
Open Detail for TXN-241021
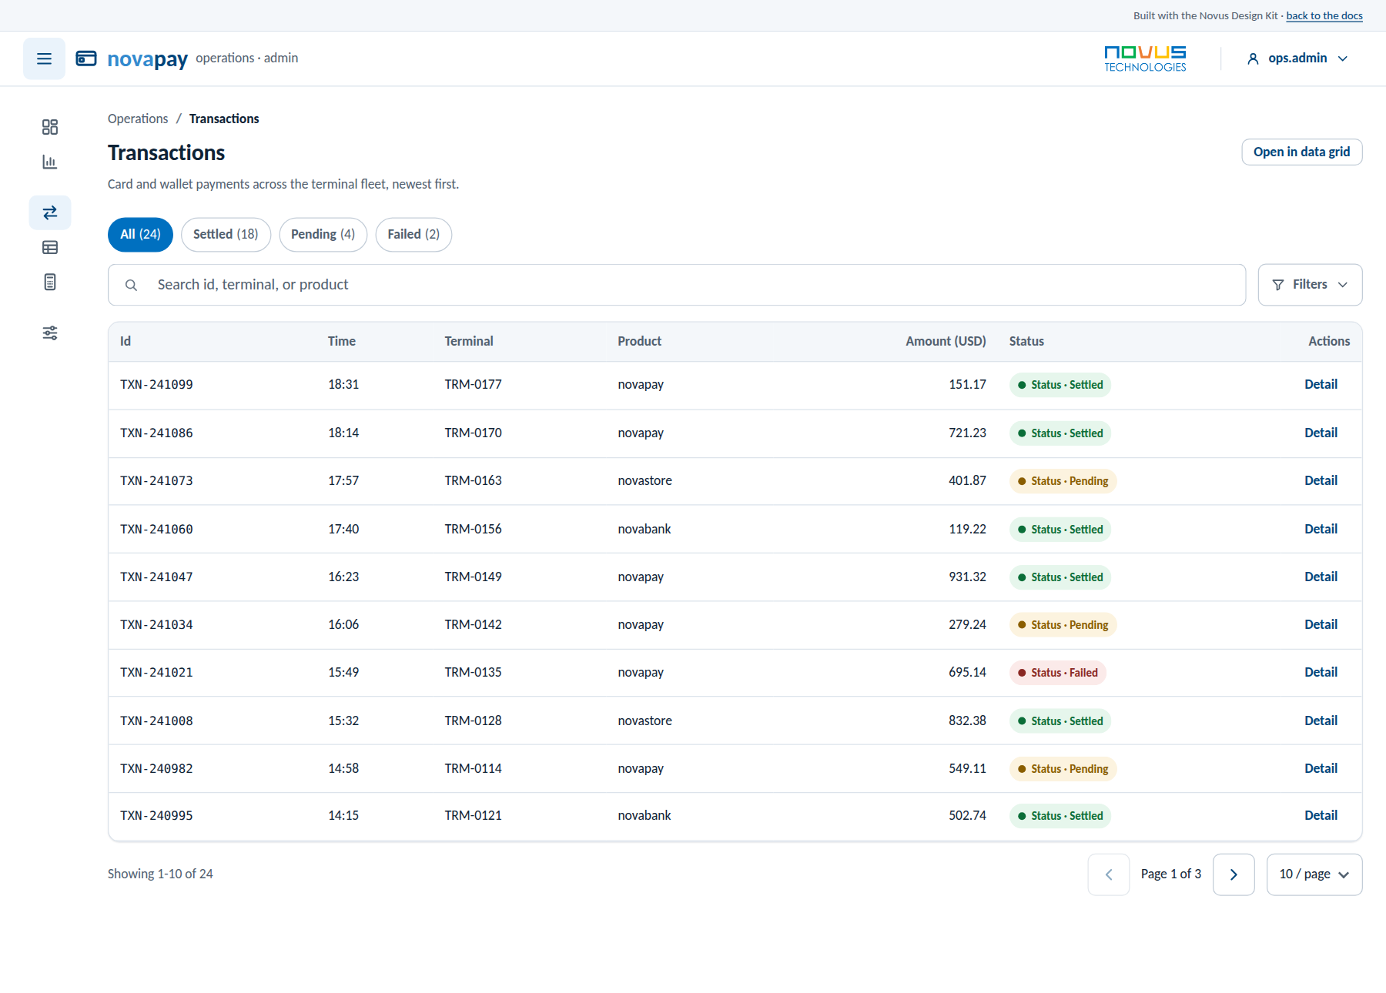click(1321, 673)
